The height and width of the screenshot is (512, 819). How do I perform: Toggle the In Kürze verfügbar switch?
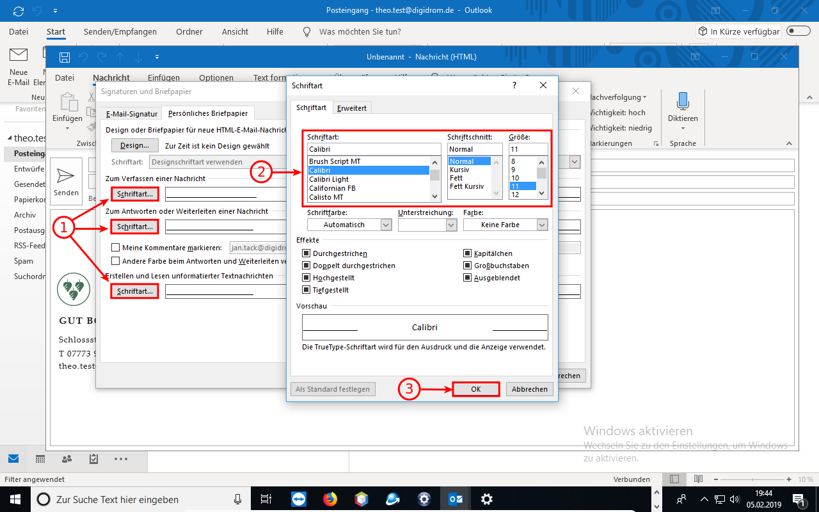tap(798, 31)
